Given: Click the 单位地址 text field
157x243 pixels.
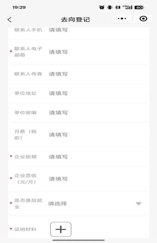Looking at the screenshot, I should coord(97,93).
